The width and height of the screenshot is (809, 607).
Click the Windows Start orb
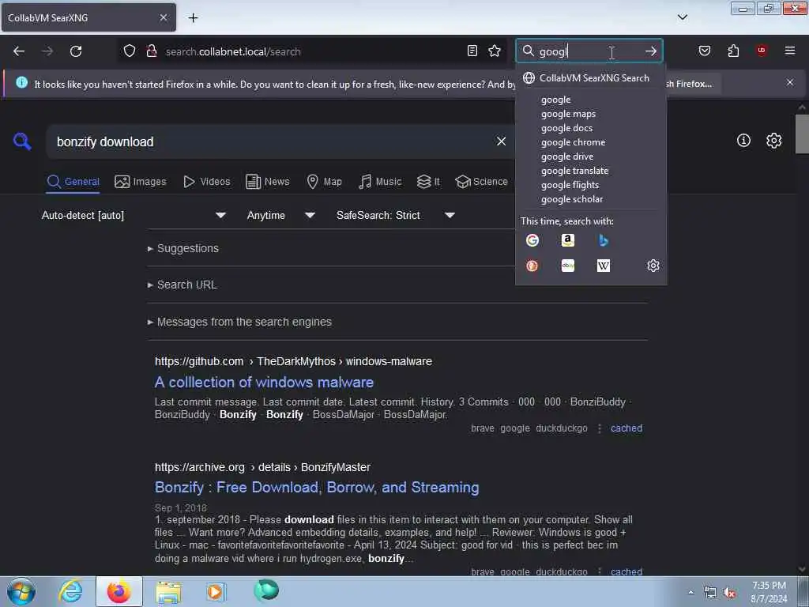click(21, 591)
